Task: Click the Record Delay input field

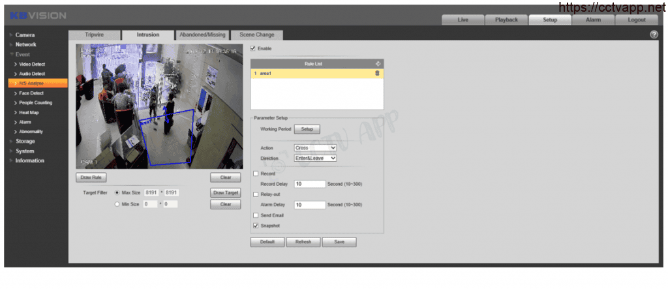Action: pyautogui.click(x=309, y=184)
